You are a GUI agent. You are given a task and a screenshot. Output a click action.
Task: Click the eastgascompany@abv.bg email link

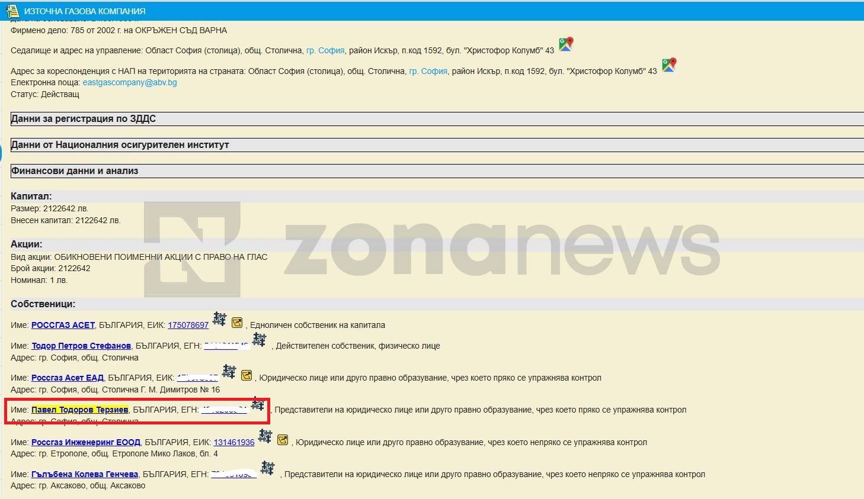(130, 82)
